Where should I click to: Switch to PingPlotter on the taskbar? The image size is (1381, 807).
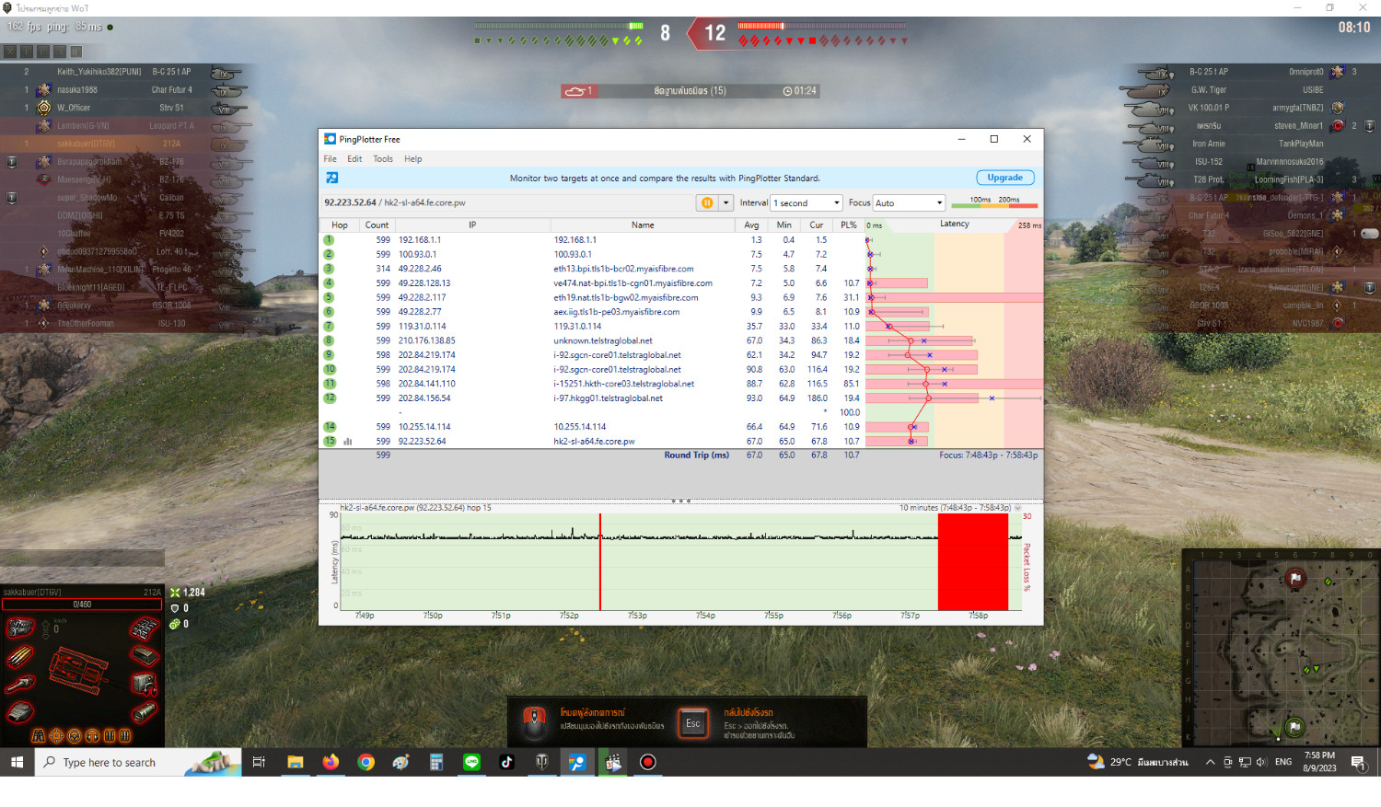pyautogui.click(x=577, y=762)
